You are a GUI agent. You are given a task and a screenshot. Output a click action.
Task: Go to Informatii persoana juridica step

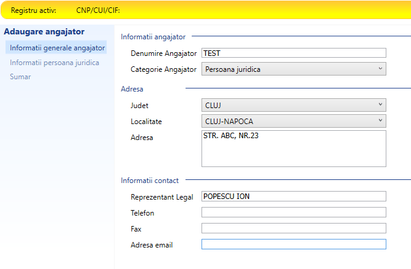(x=54, y=63)
